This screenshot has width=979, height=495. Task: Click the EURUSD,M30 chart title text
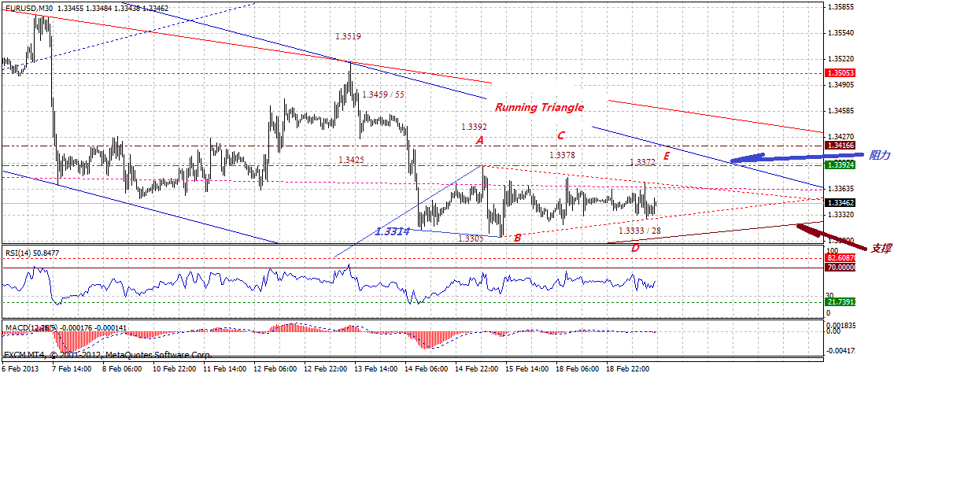(x=28, y=8)
